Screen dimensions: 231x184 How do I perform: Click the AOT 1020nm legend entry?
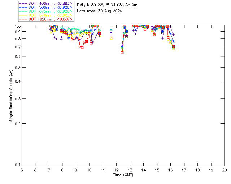point(46,19)
